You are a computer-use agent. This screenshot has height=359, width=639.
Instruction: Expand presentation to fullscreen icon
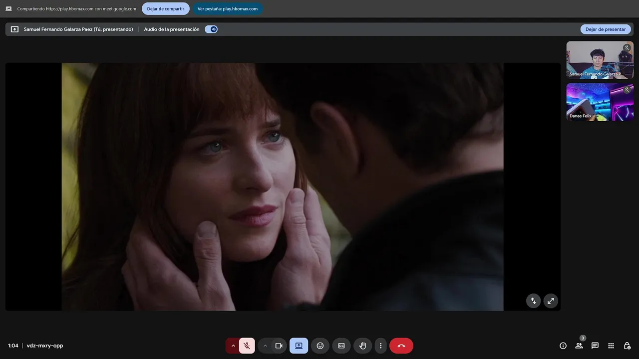pyautogui.click(x=551, y=301)
